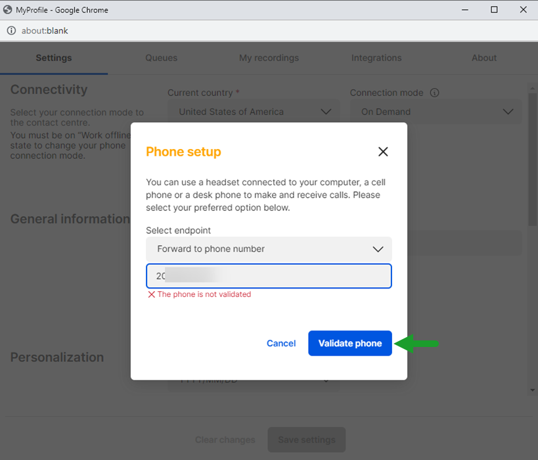Image resolution: width=538 pixels, height=460 pixels.
Task: Cancel the phone setup
Action: (x=281, y=343)
